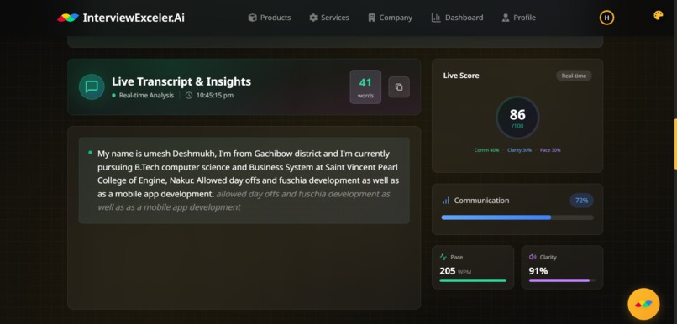Open the Company menu
The image size is (677, 324).
[x=390, y=18]
